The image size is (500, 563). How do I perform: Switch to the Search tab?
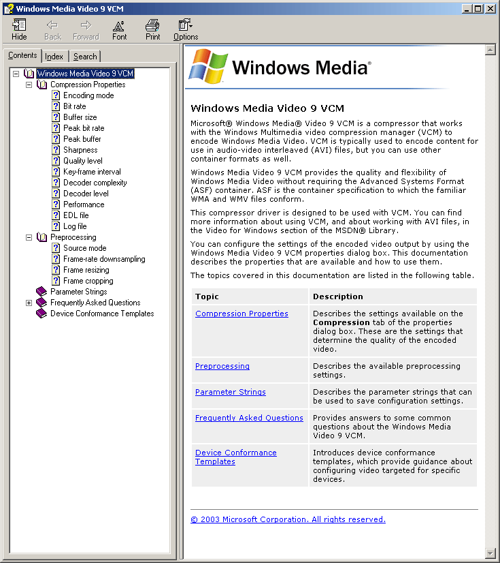[x=85, y=57]
